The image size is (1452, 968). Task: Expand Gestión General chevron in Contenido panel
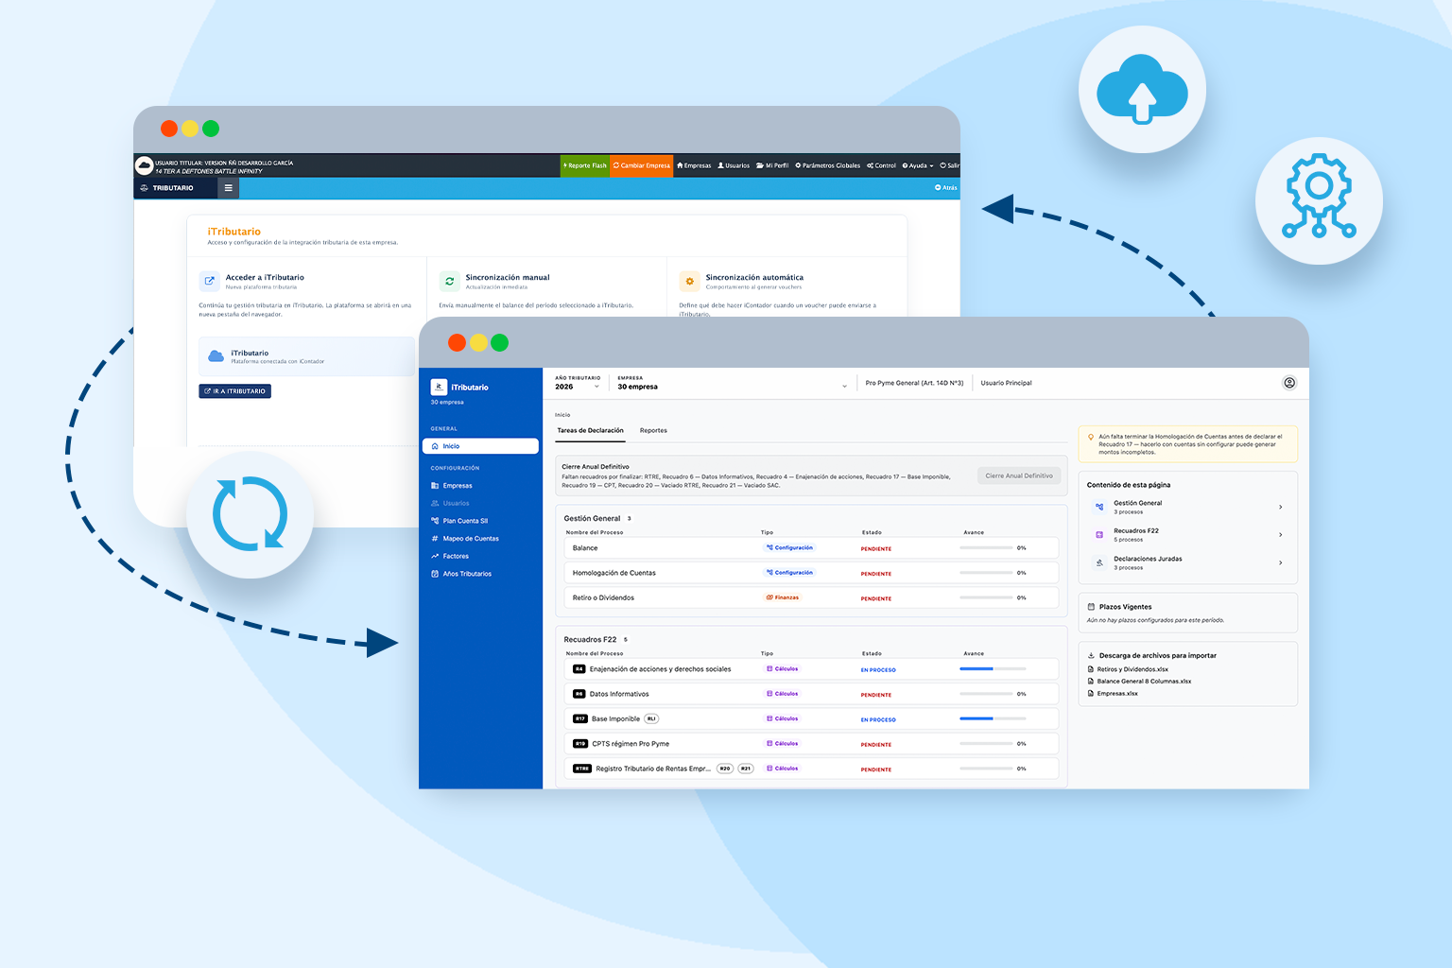pos(1281,508)
